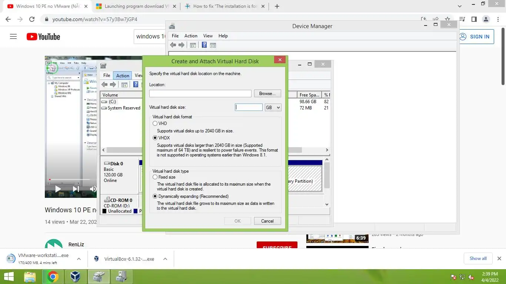This screenshot has height=284, width=506.
Task: Open File menu in Disk Management
Action: pos(107,75)
